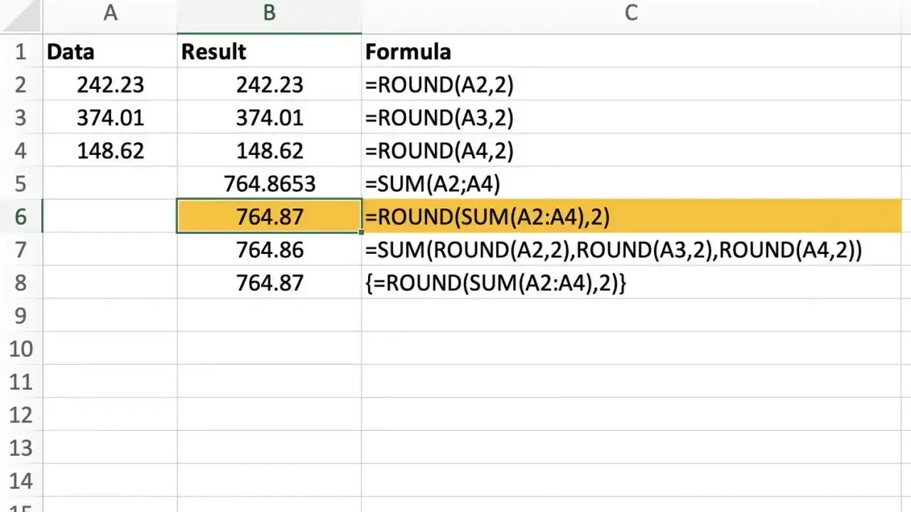This screenshot has width=911, height=512.
Task: Click highlighted cell B6 with 764.87
Action: [x=269, y=217]
